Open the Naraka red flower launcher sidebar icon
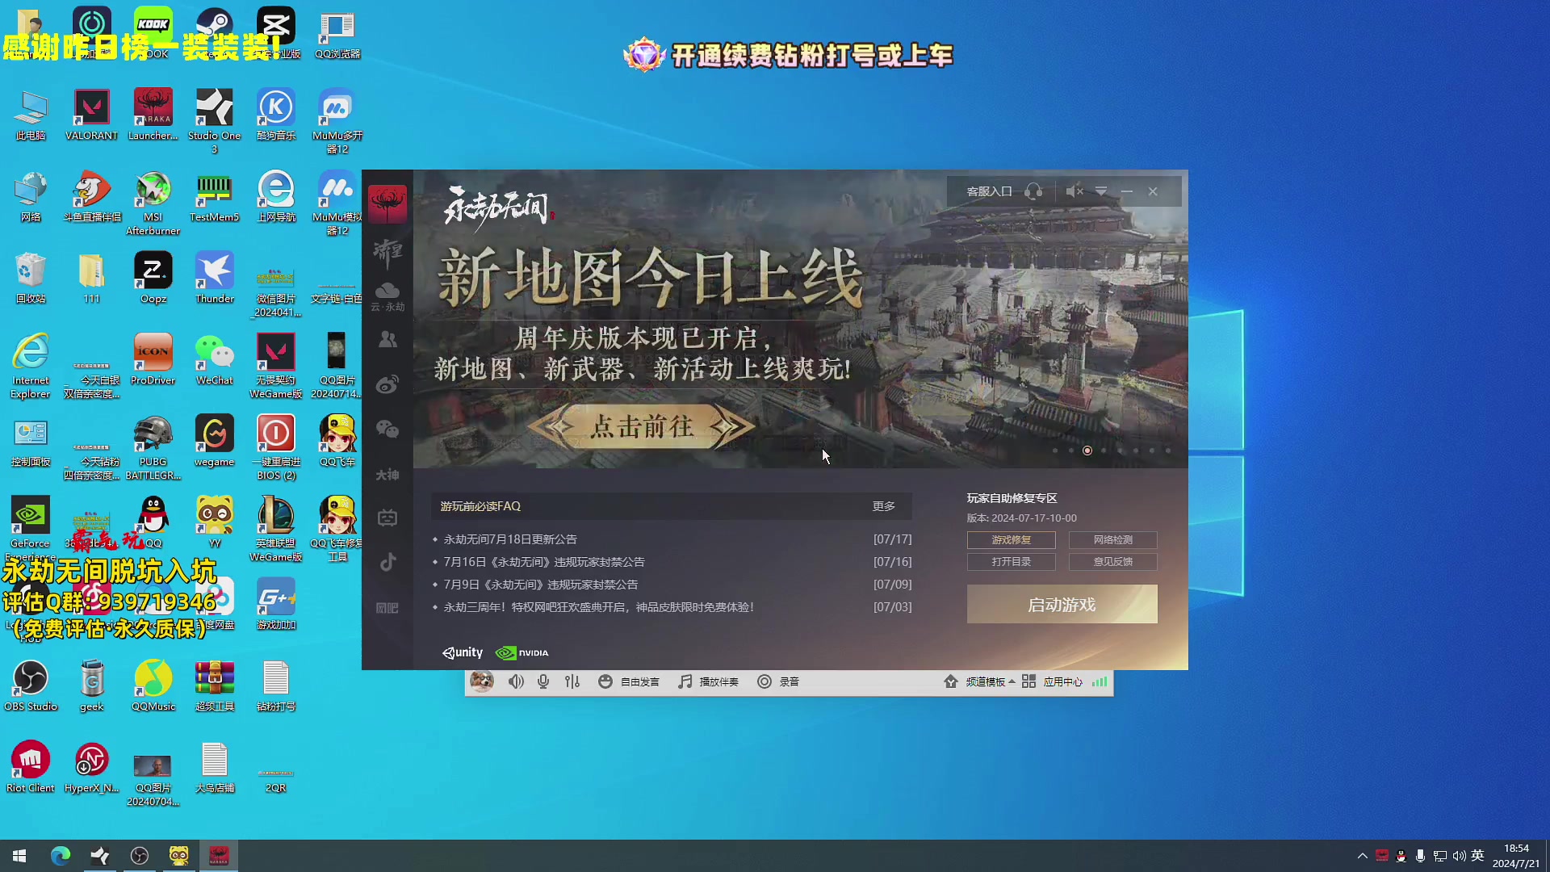 point(387,203)
